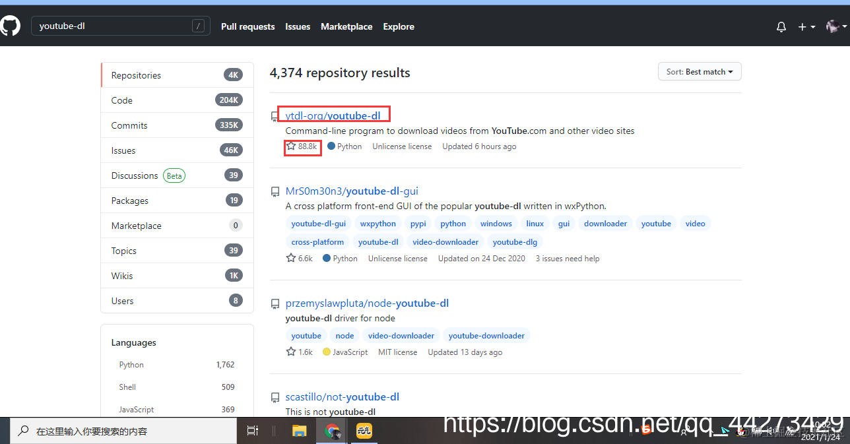Open video-downloader tag under youtube-dl-gui

pos(445,242)
